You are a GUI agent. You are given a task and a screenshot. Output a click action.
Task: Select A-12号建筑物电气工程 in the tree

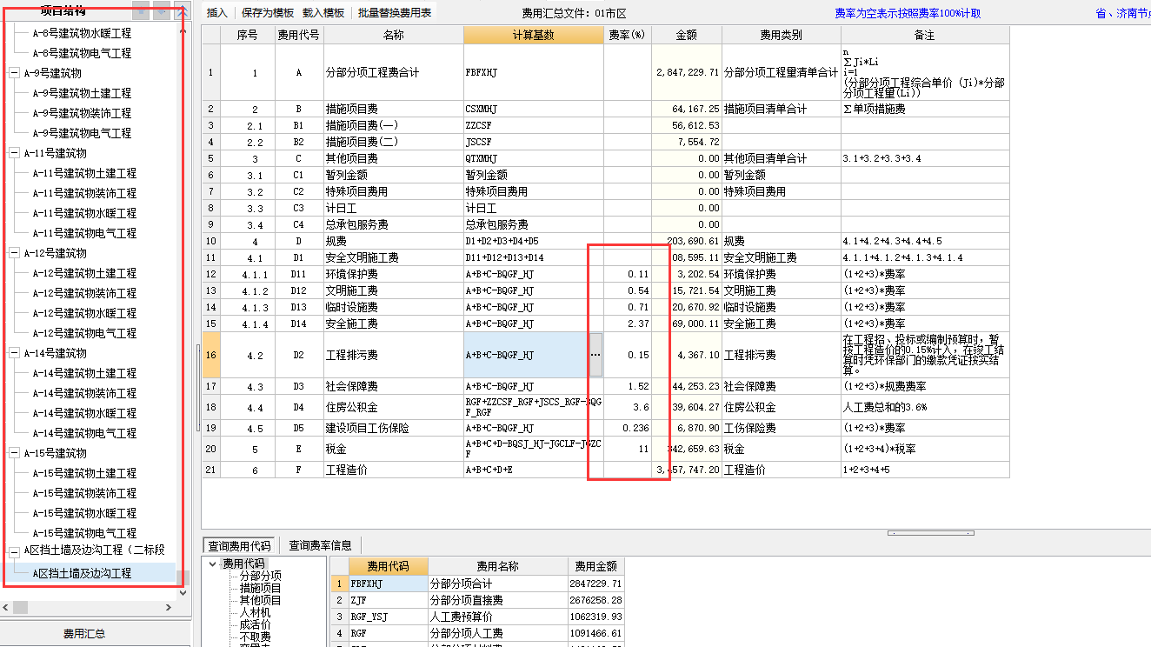point(84,333)
